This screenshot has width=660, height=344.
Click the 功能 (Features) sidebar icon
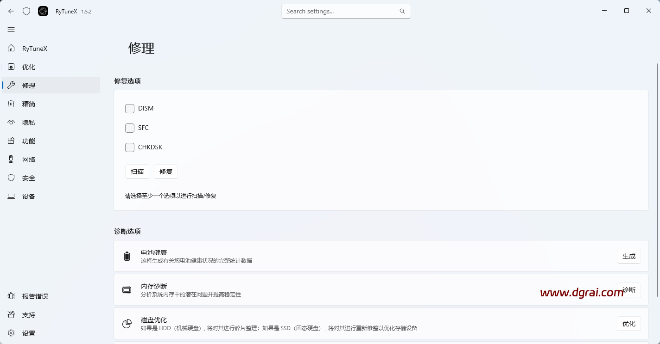[x=11, y=141]
